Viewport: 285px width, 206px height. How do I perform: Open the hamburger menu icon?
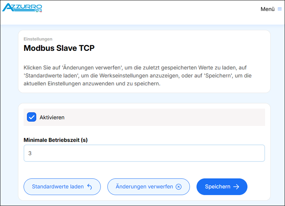pyautogui.click(x=280, y=9)
